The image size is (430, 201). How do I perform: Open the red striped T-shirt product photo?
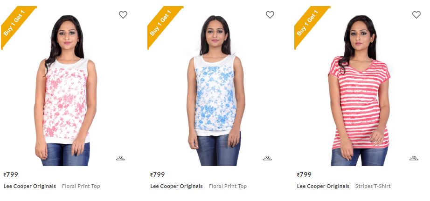click(359, 90)
